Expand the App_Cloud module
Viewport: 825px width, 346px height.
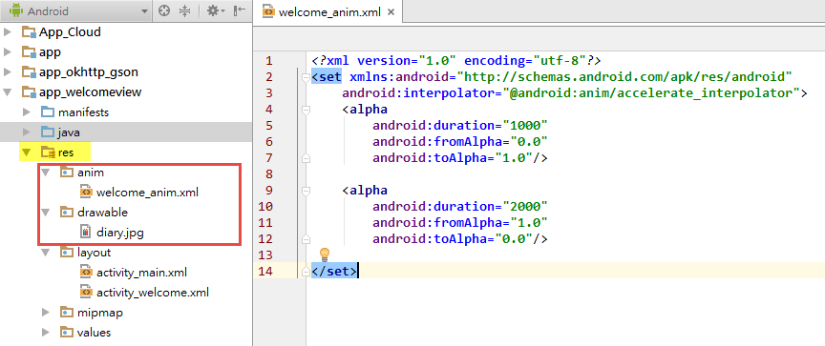click(8, 32)
